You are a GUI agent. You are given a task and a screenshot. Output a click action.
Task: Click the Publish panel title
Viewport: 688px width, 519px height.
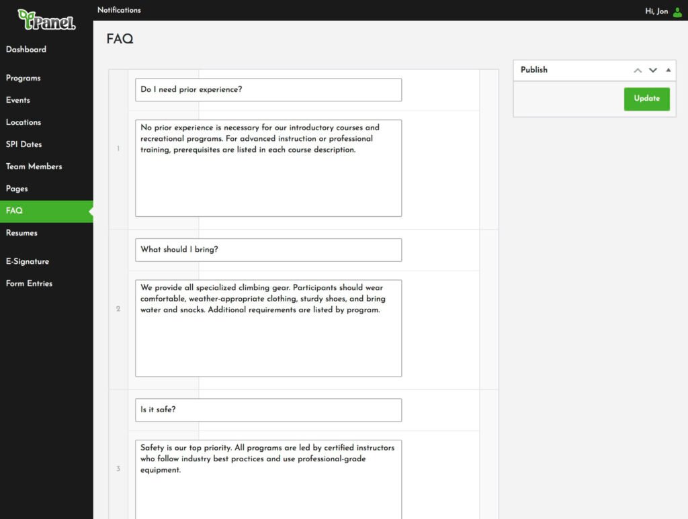(534, 70)
